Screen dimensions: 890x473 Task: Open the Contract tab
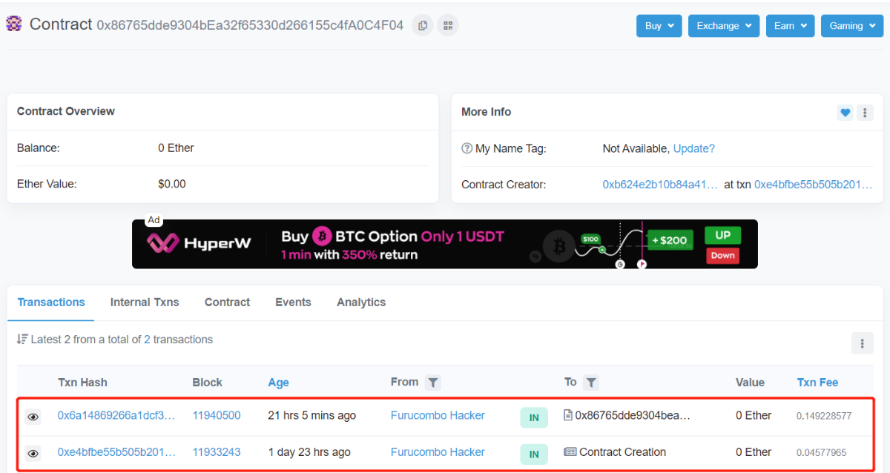[227, 302]
